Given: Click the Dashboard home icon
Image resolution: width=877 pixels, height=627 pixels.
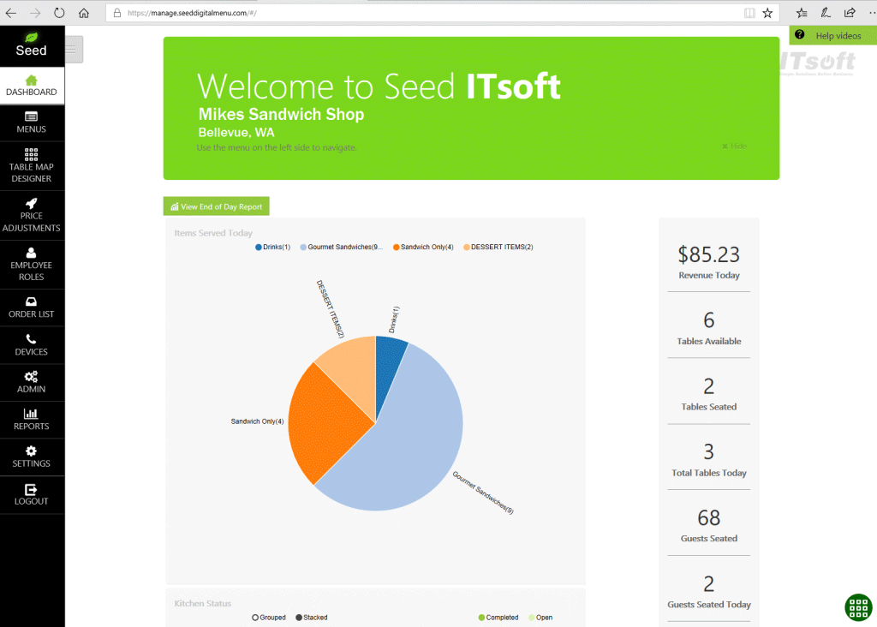Looking at the screenshot, I should point(32,80).
